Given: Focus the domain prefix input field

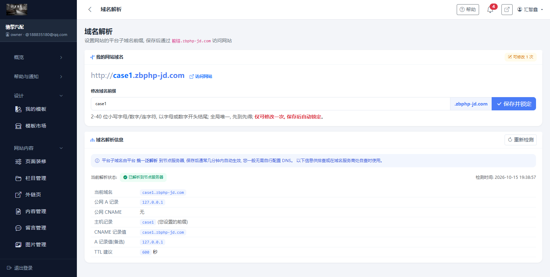Looking at the screenshot, I should point(270,104).
